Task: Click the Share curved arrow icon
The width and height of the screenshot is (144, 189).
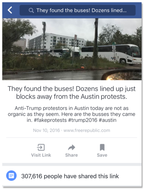Action: coord(71,147)
